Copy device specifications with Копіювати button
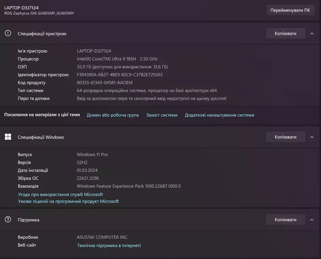The image size is (321, 259). click(x=285, y=34)
